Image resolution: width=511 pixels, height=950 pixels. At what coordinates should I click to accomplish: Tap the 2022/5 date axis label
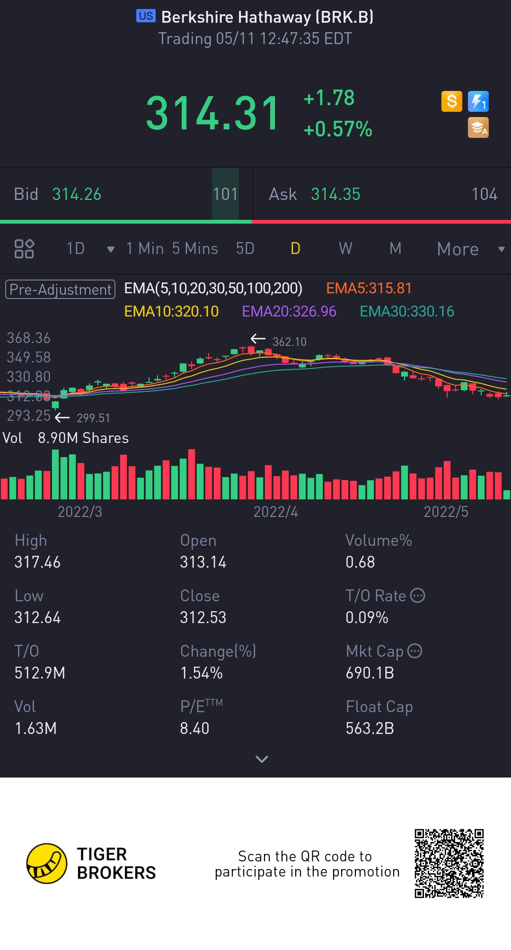tap(446, 512)
